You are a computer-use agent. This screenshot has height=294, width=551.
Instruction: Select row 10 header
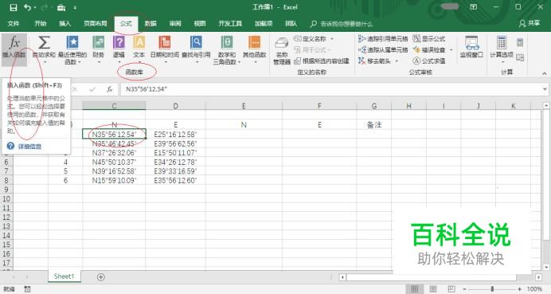click(x=6, y=198)
